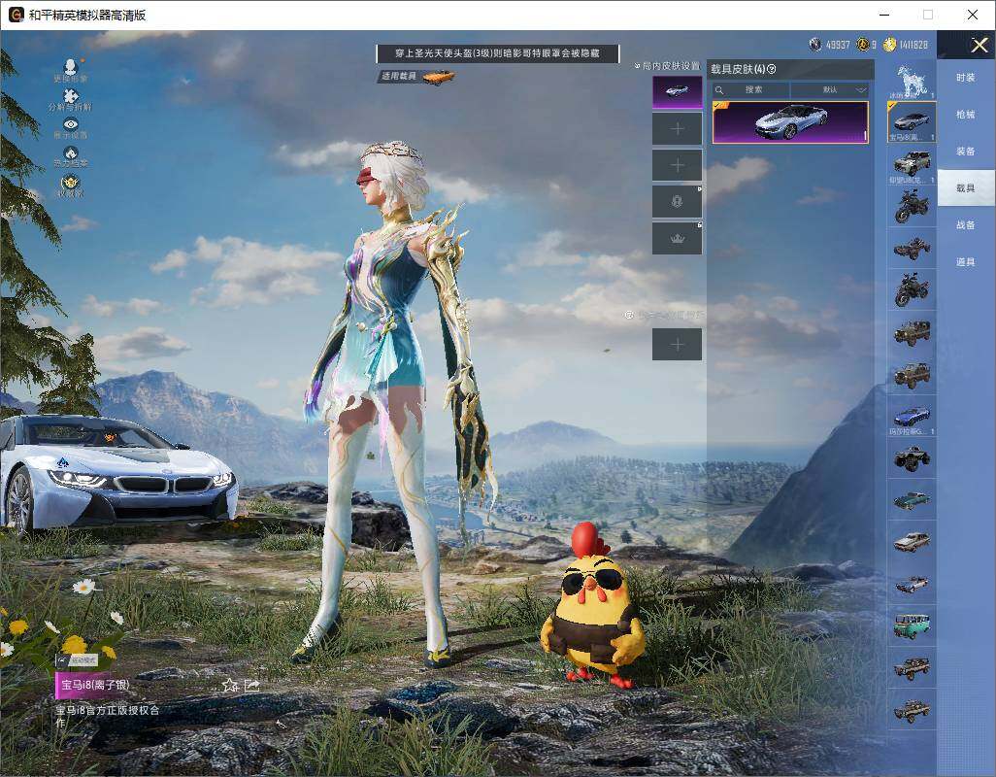Select the large purple BMW i8 skin card
This screenshot has width=996, height=777.
(790, 122)
